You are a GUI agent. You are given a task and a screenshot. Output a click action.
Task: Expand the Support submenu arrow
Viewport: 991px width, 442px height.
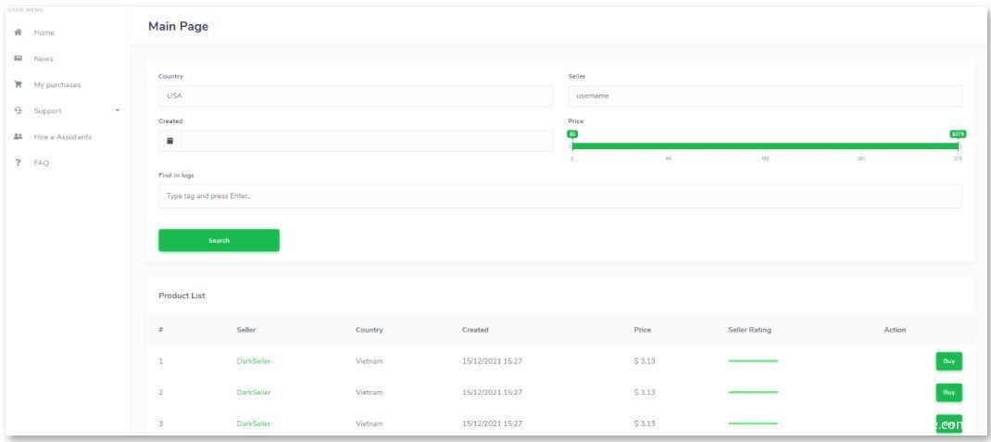118,110
